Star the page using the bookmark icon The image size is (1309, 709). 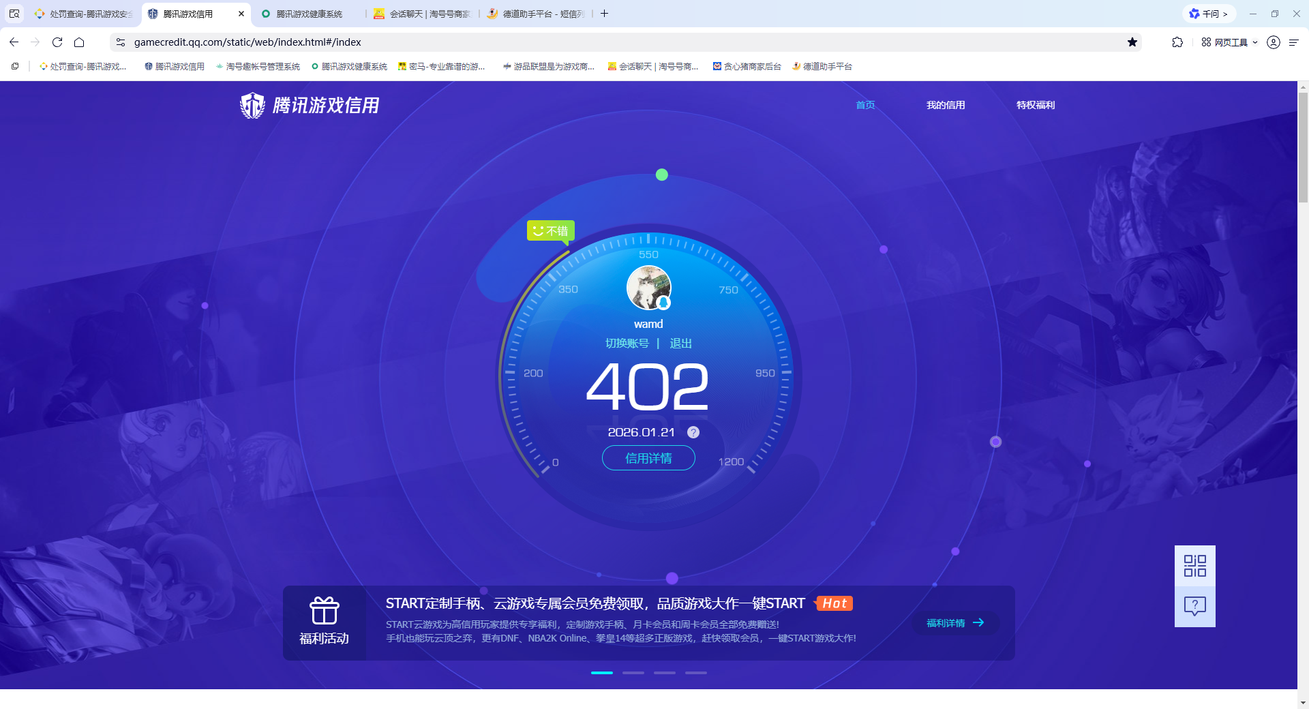(1133, 42)
